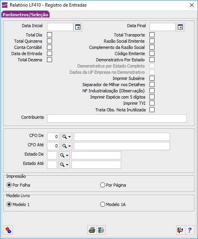This screenshot has height=239, width=198.
Task: Enable the Total Dia checkbox
Action: coord(49,35)
